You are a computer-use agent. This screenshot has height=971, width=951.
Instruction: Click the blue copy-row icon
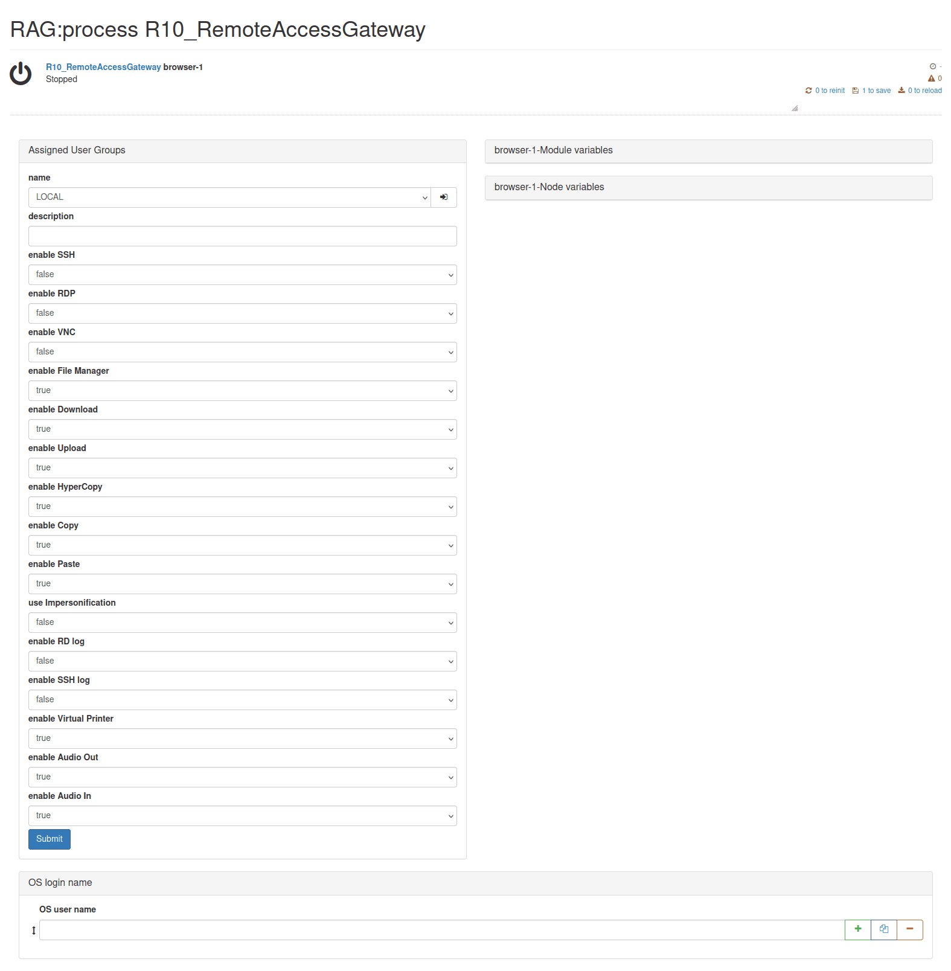(x=884, y=929)
